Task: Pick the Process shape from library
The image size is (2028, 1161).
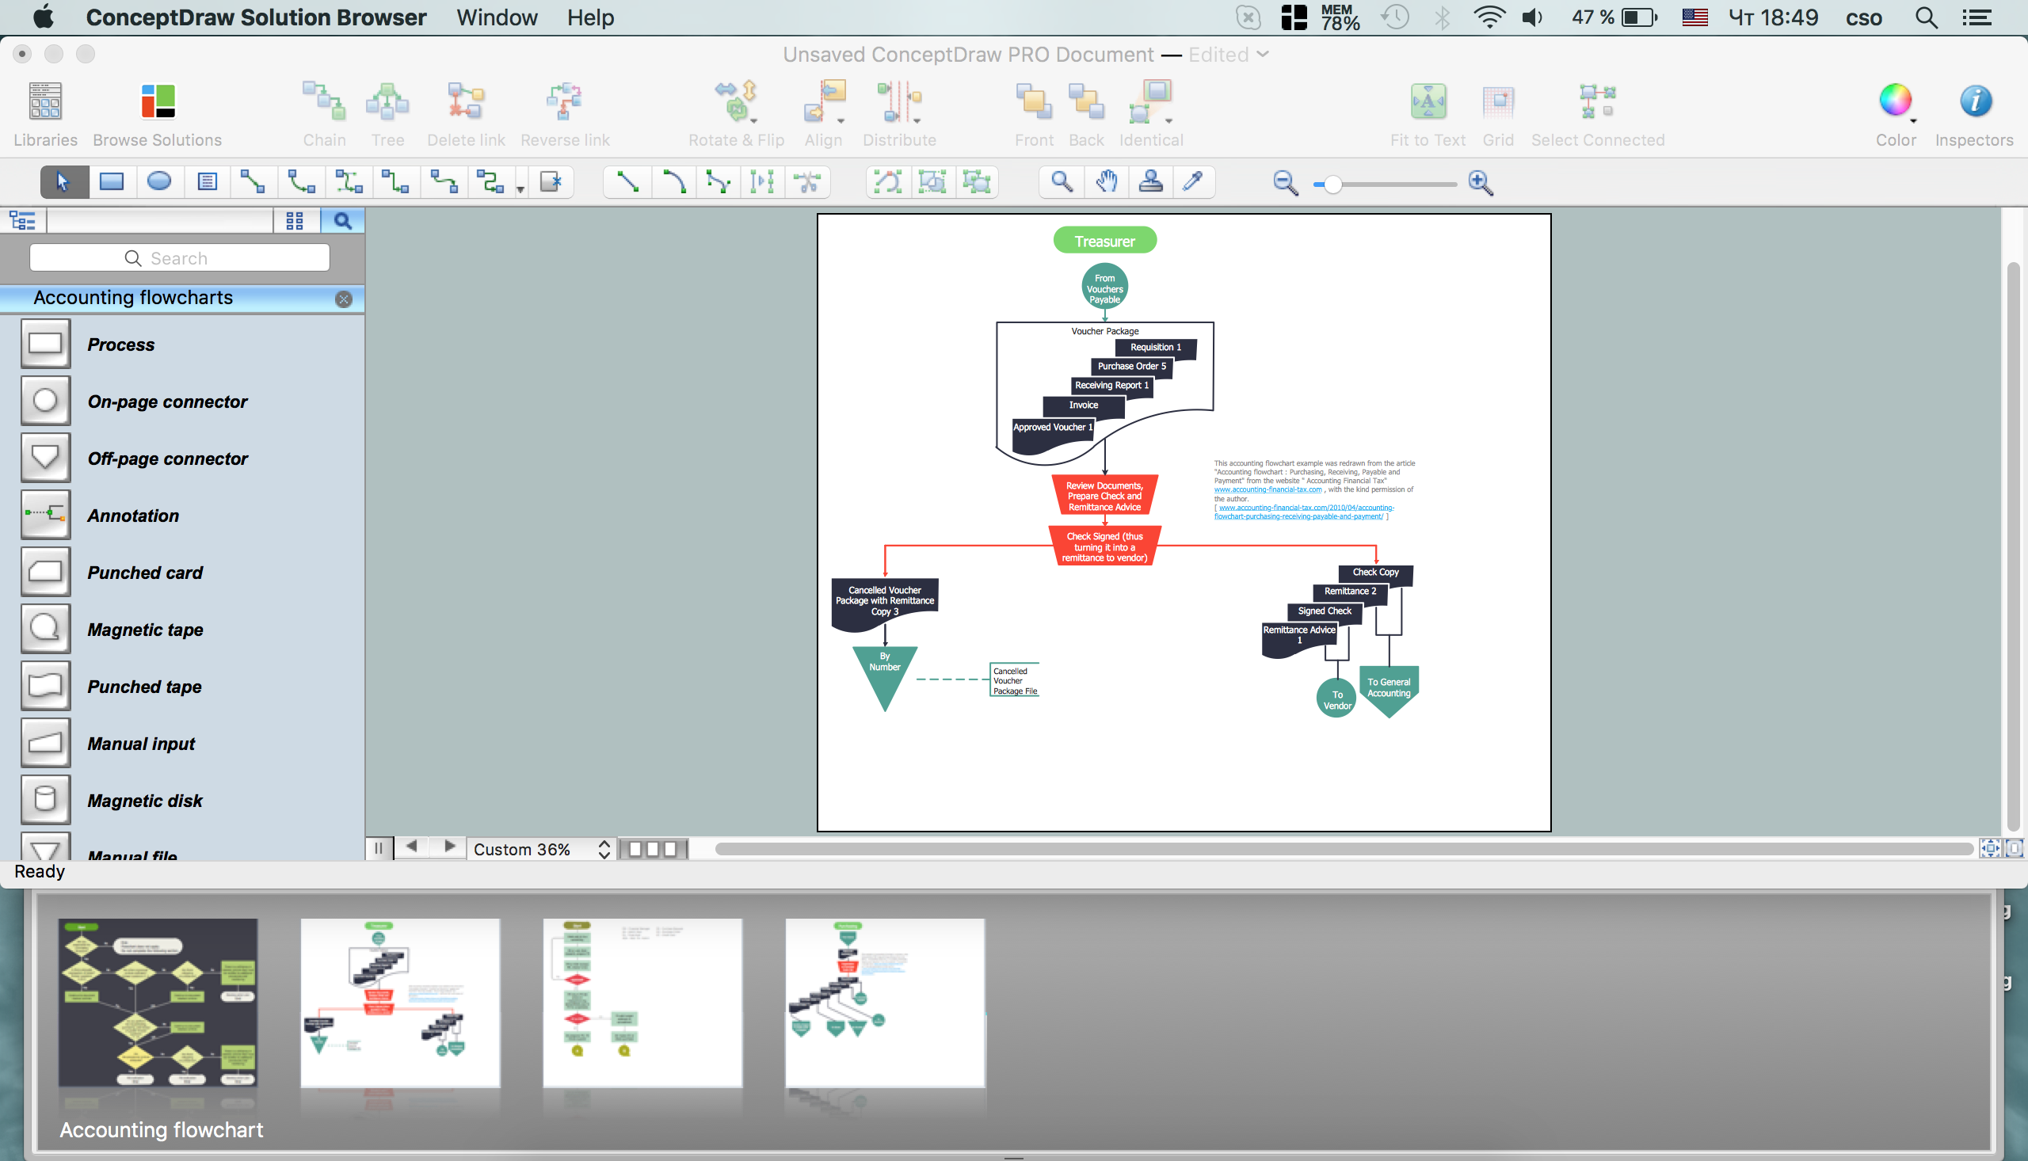Action: (x=45, y=344)
